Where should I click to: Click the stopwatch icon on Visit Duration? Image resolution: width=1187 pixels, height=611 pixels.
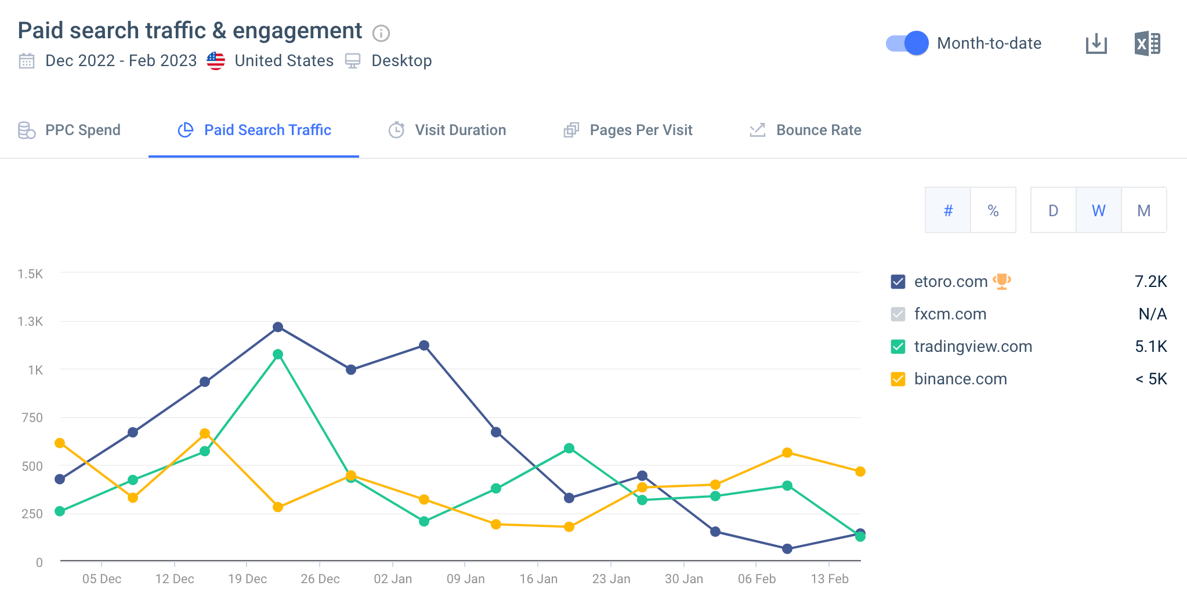pyautogui.click(x=396, y=130)
